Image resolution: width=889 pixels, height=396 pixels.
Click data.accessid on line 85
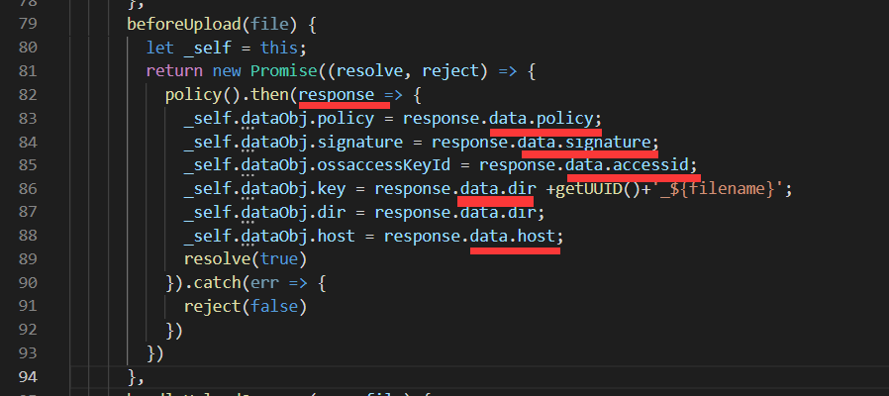[627, 165]
